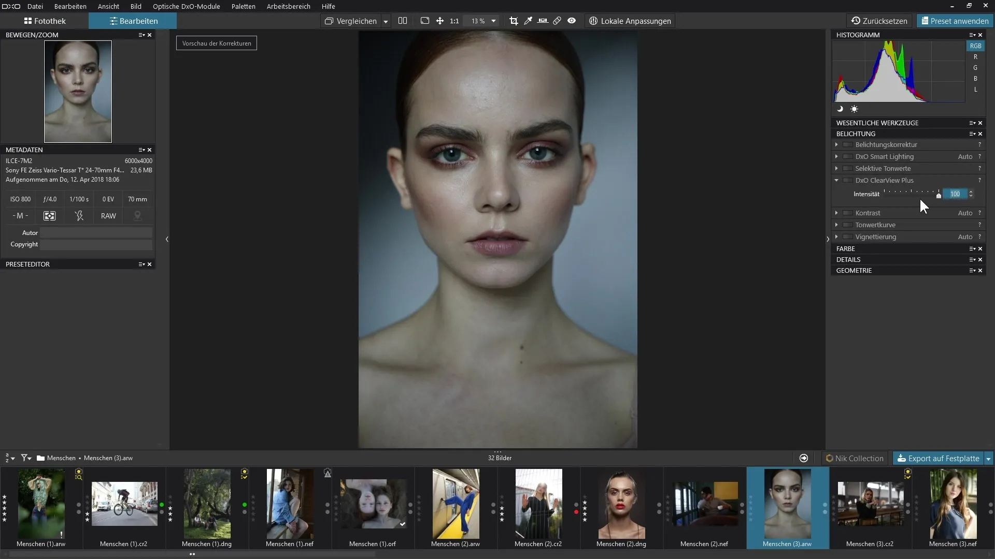
Task: Enable the DxO ClearView Plus toggle
Action: (x=848, y=180)
